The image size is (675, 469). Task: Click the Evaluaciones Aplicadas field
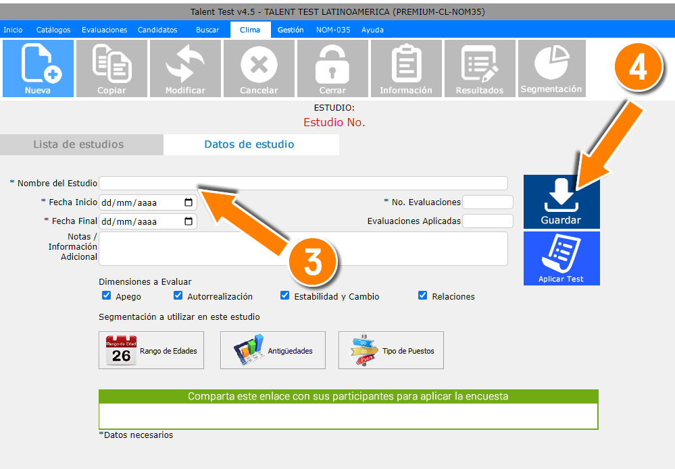pyautogui.click(x=488, y=221)
